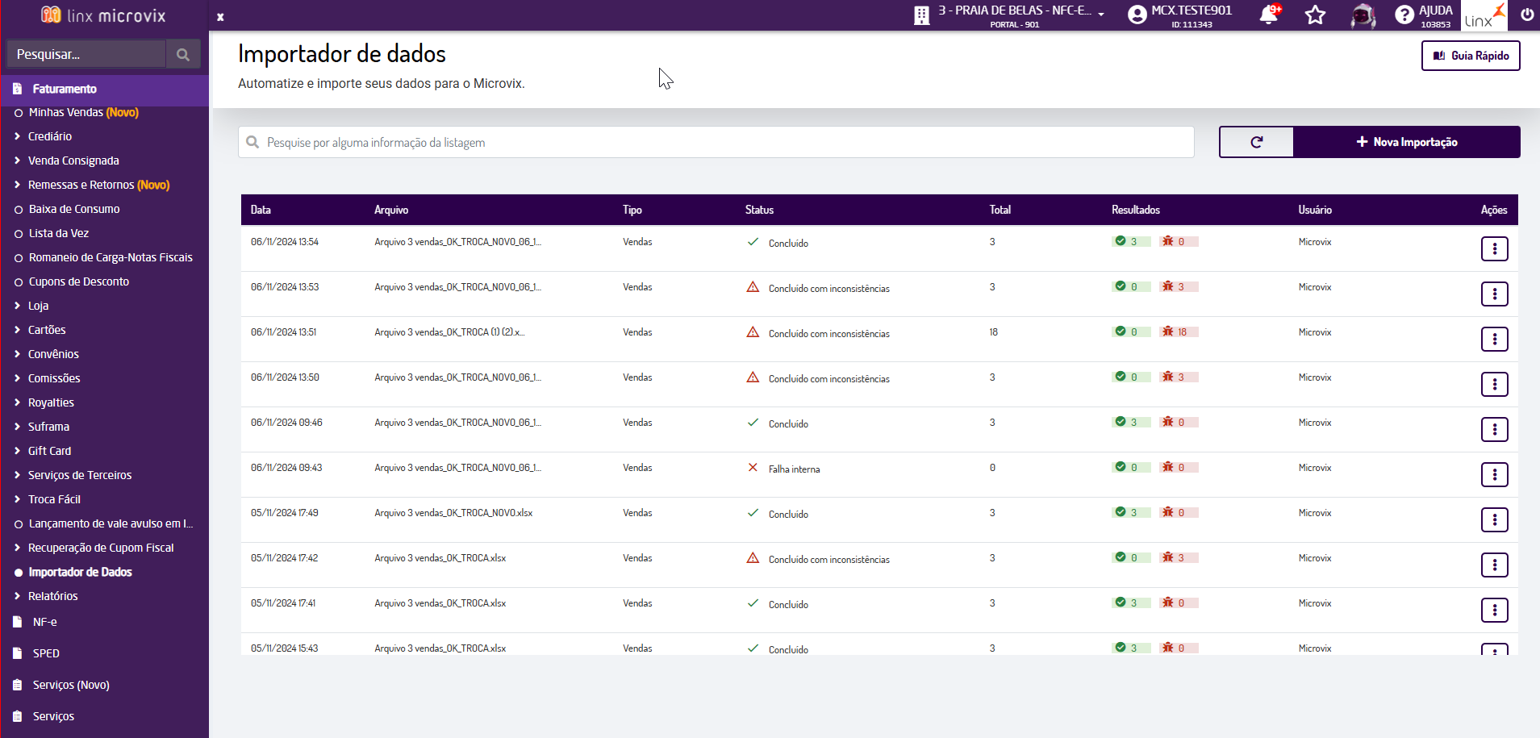Click the power logout icon
This screenshot has height=738, width=1540.
coord(1527,15)
